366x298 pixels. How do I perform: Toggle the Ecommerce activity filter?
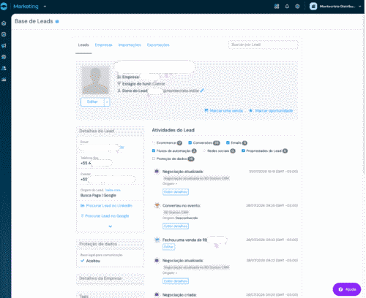(154, 143)
